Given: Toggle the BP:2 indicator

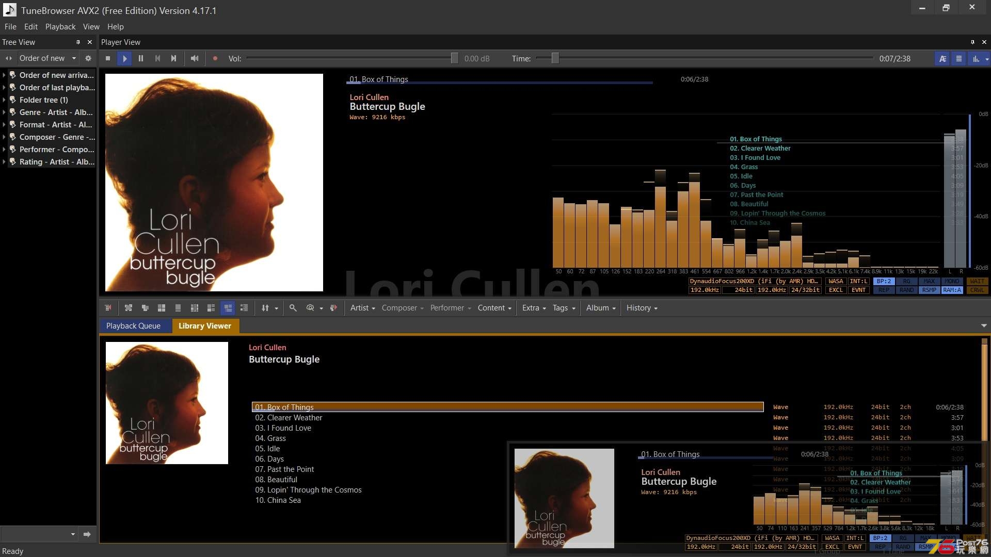Looking at the screenshot, I should coord(884,282).
